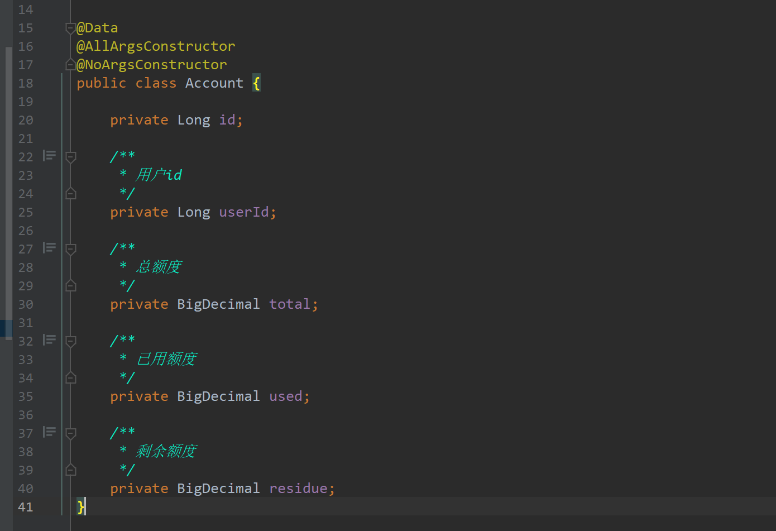Collapse the used Javadoc comment at line 32
The height and width of the screenshot is (531, 776).
tap(70, 341)
